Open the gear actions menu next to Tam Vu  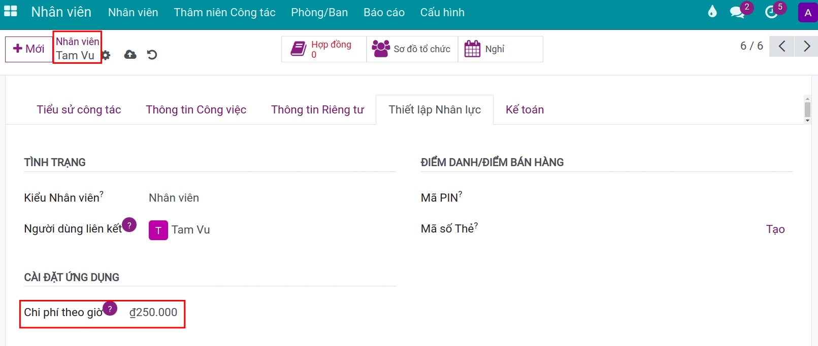[106, 55]
